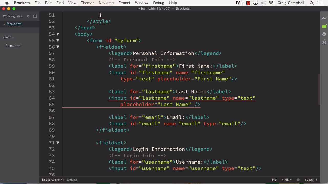
Task: Click the layers upload icon in the right toolbar
Action: [324, 42]
